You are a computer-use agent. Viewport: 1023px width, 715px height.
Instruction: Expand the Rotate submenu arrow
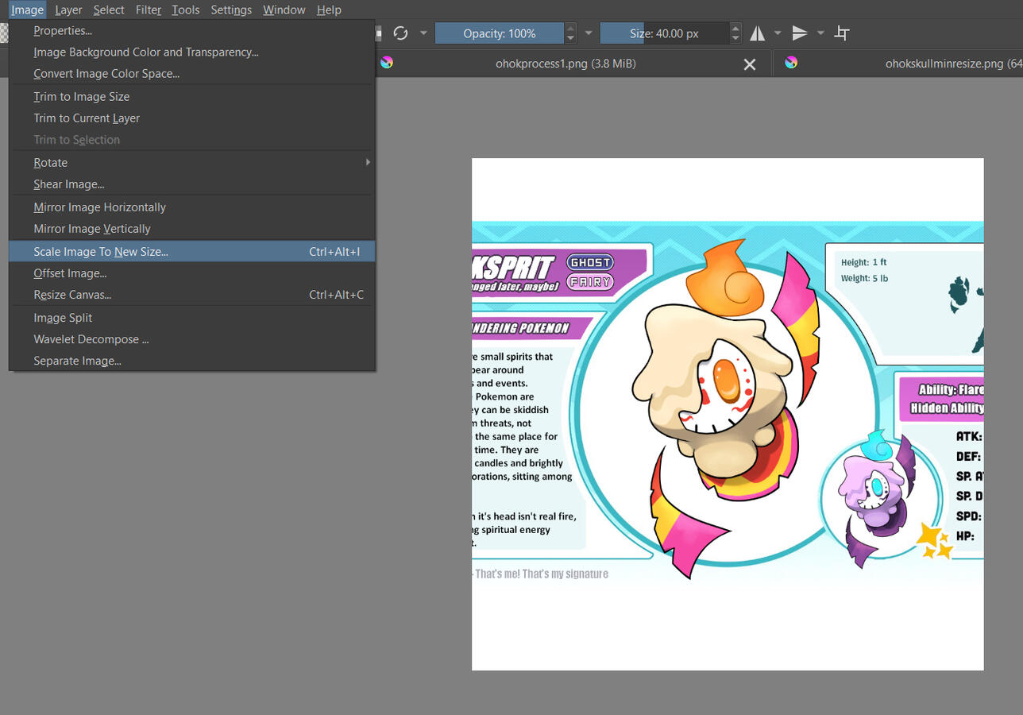[x=368, y=162]
